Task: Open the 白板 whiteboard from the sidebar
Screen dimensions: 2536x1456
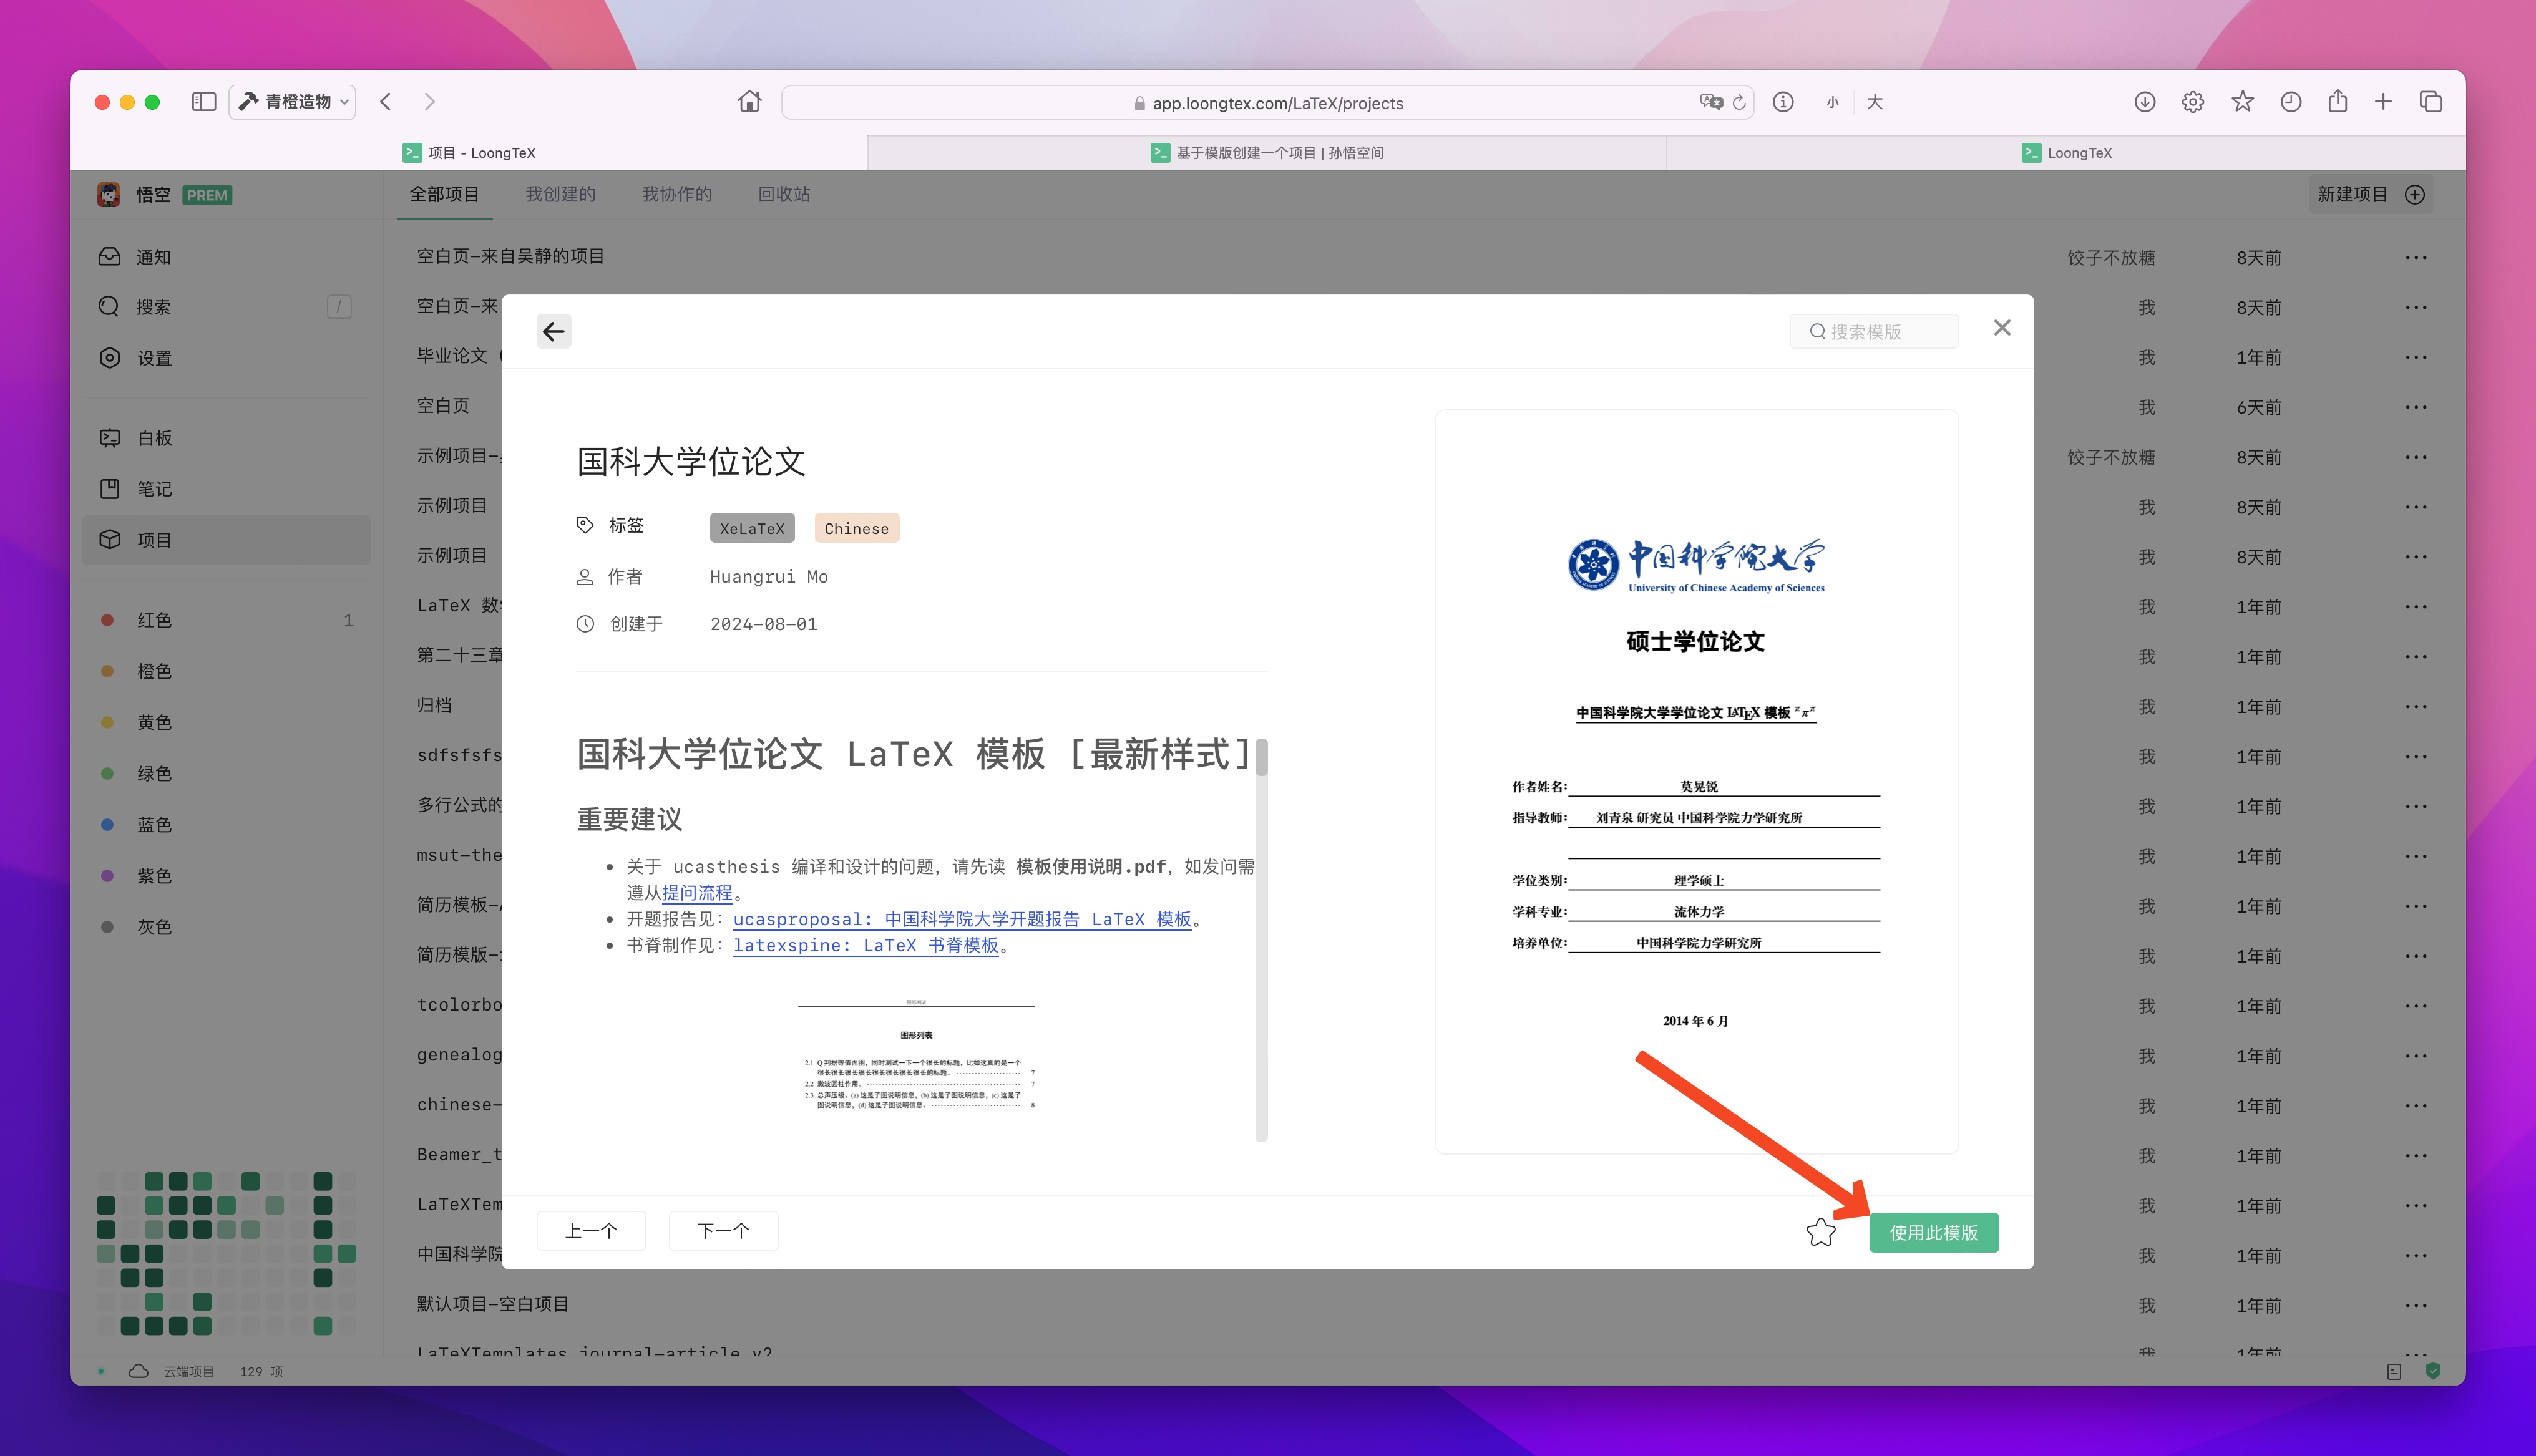Action: [155, 438]
